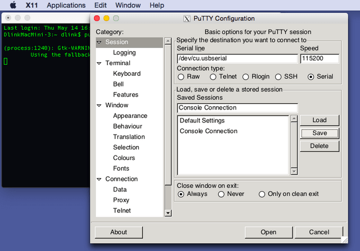Open Behaviour settings
Viewport: 360px width, 251px height.
click(128, 126)
